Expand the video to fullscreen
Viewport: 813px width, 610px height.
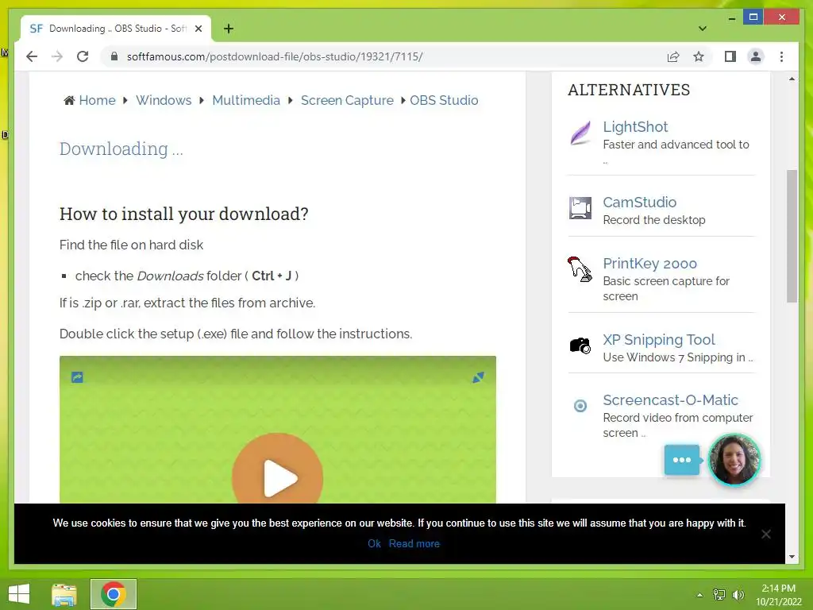click(478, 377)
